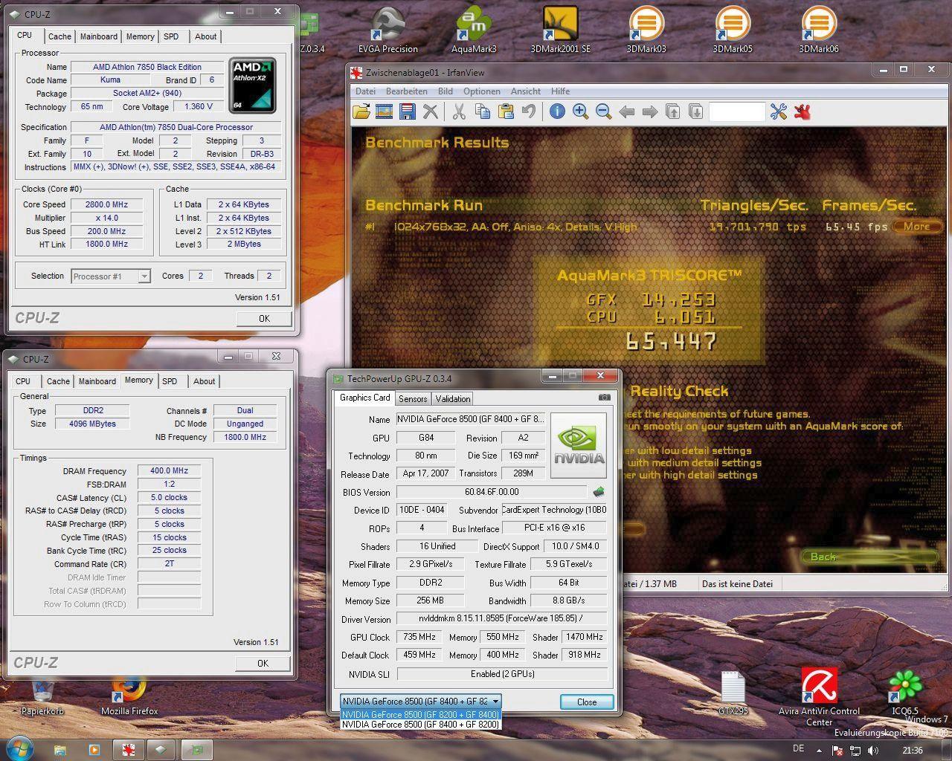This screenshot has width=952, height=761.
Task: Click the BIOS save icon in GPU-Z
Action: click(599, 492)
